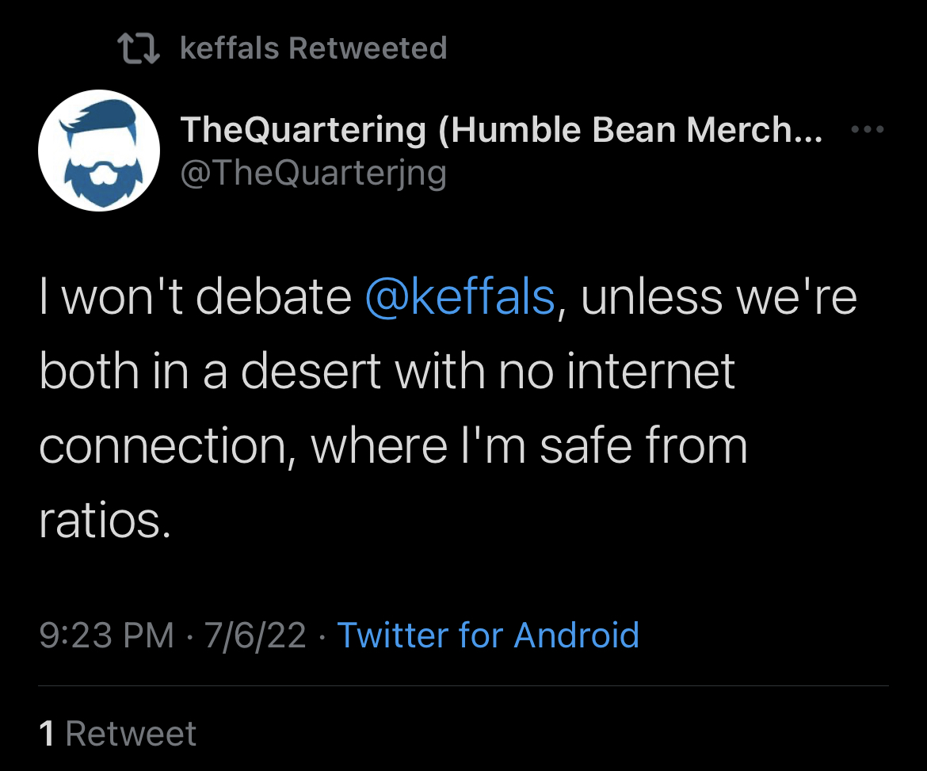Click the tweet body text
Viewport: 927px width, 771px height.
tap(448, 408)
